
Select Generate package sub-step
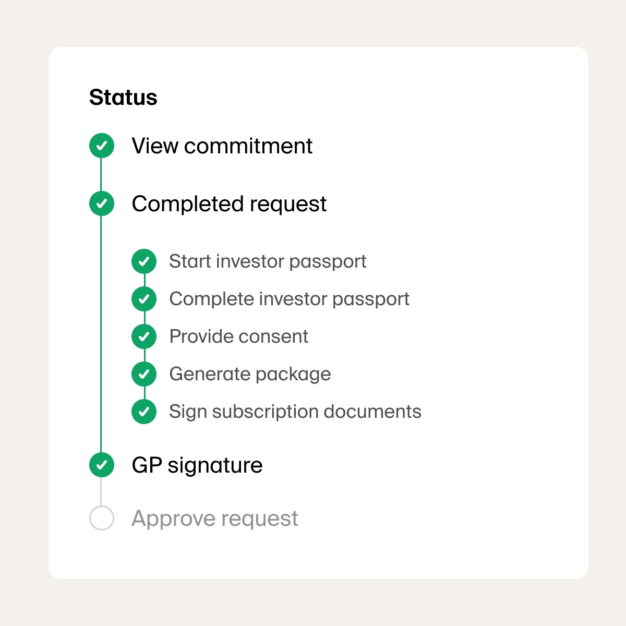[250, 374]
